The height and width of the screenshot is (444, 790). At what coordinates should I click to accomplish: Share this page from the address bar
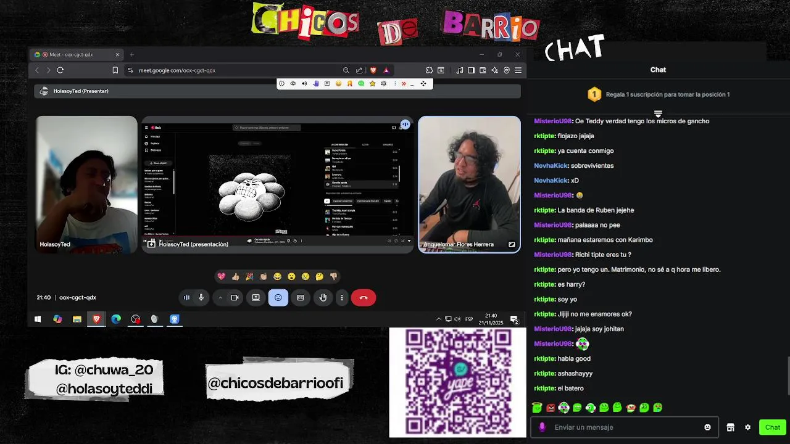(359, 70)
